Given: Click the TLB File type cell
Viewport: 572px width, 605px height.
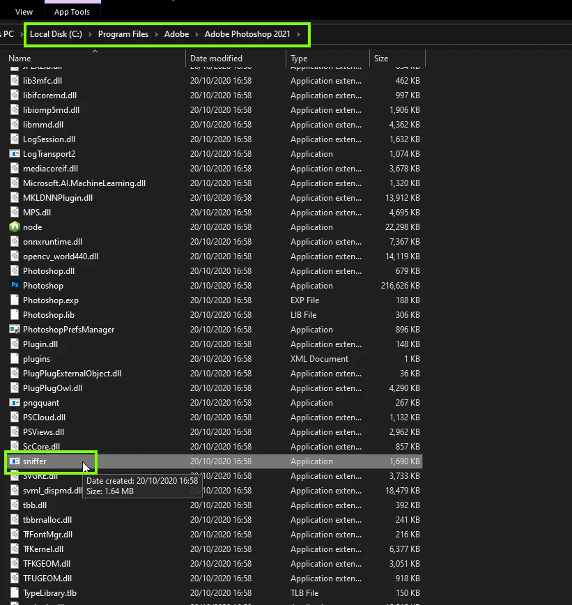Looking at the screenshot, I should click(x=304, y=593).
